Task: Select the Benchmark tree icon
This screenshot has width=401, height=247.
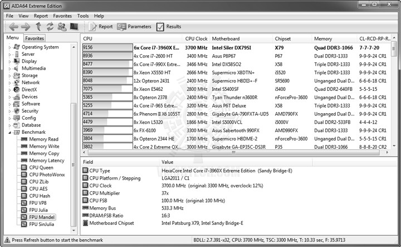Action: [x=17, y=132]
